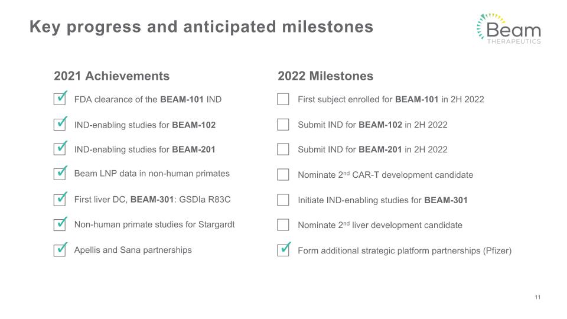
Task: Check the Submit IND for BEAM-201 box
Action: click(283, 149)
